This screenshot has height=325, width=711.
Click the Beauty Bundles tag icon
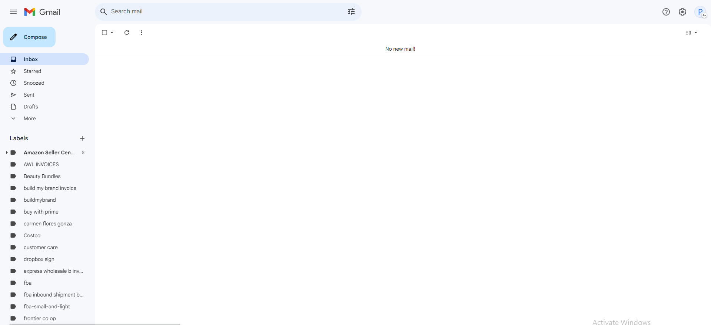click(13, 176)
